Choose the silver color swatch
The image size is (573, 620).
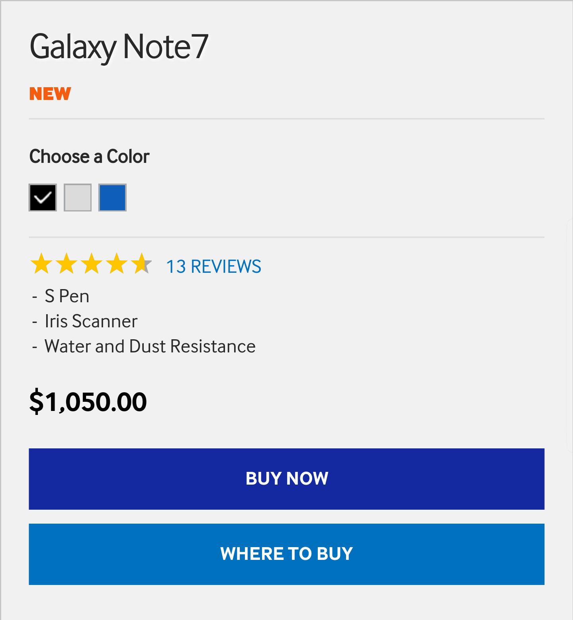coord(78,198)
